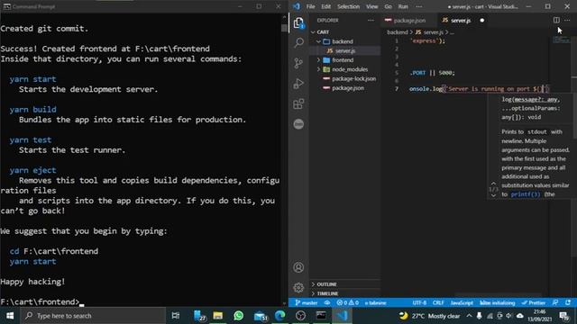577x324 pixels.
Task: Change the JavaScript language mode
Action: click(x=462, y=302)
